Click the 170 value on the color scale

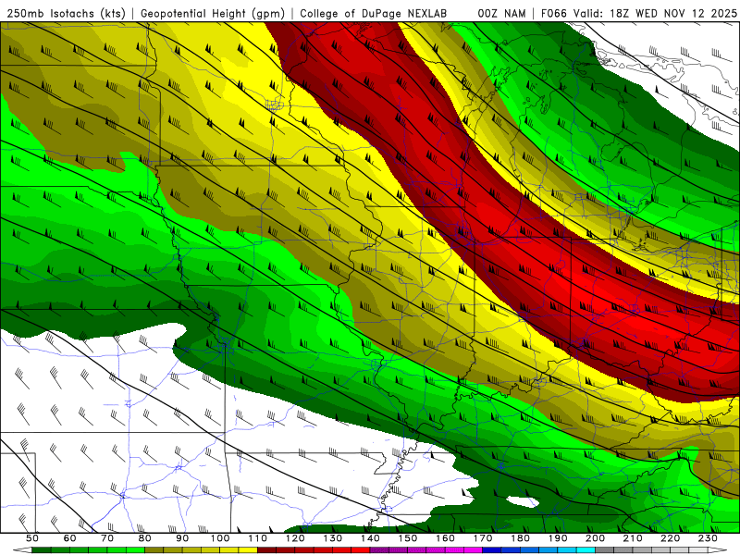(482, 538)
